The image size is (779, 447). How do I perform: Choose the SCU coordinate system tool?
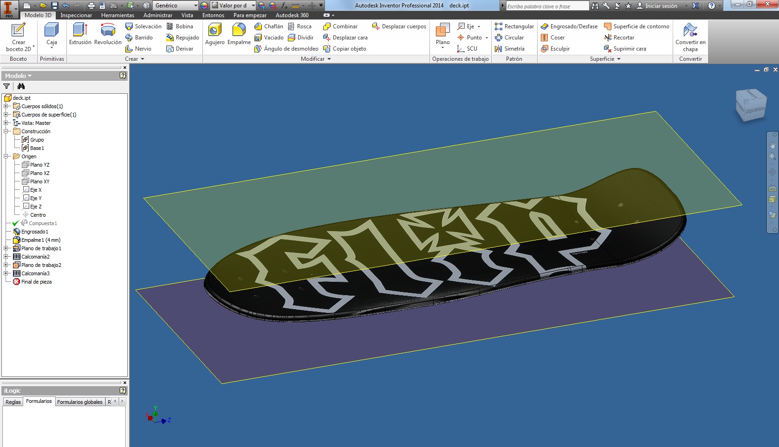click(467, 49)
